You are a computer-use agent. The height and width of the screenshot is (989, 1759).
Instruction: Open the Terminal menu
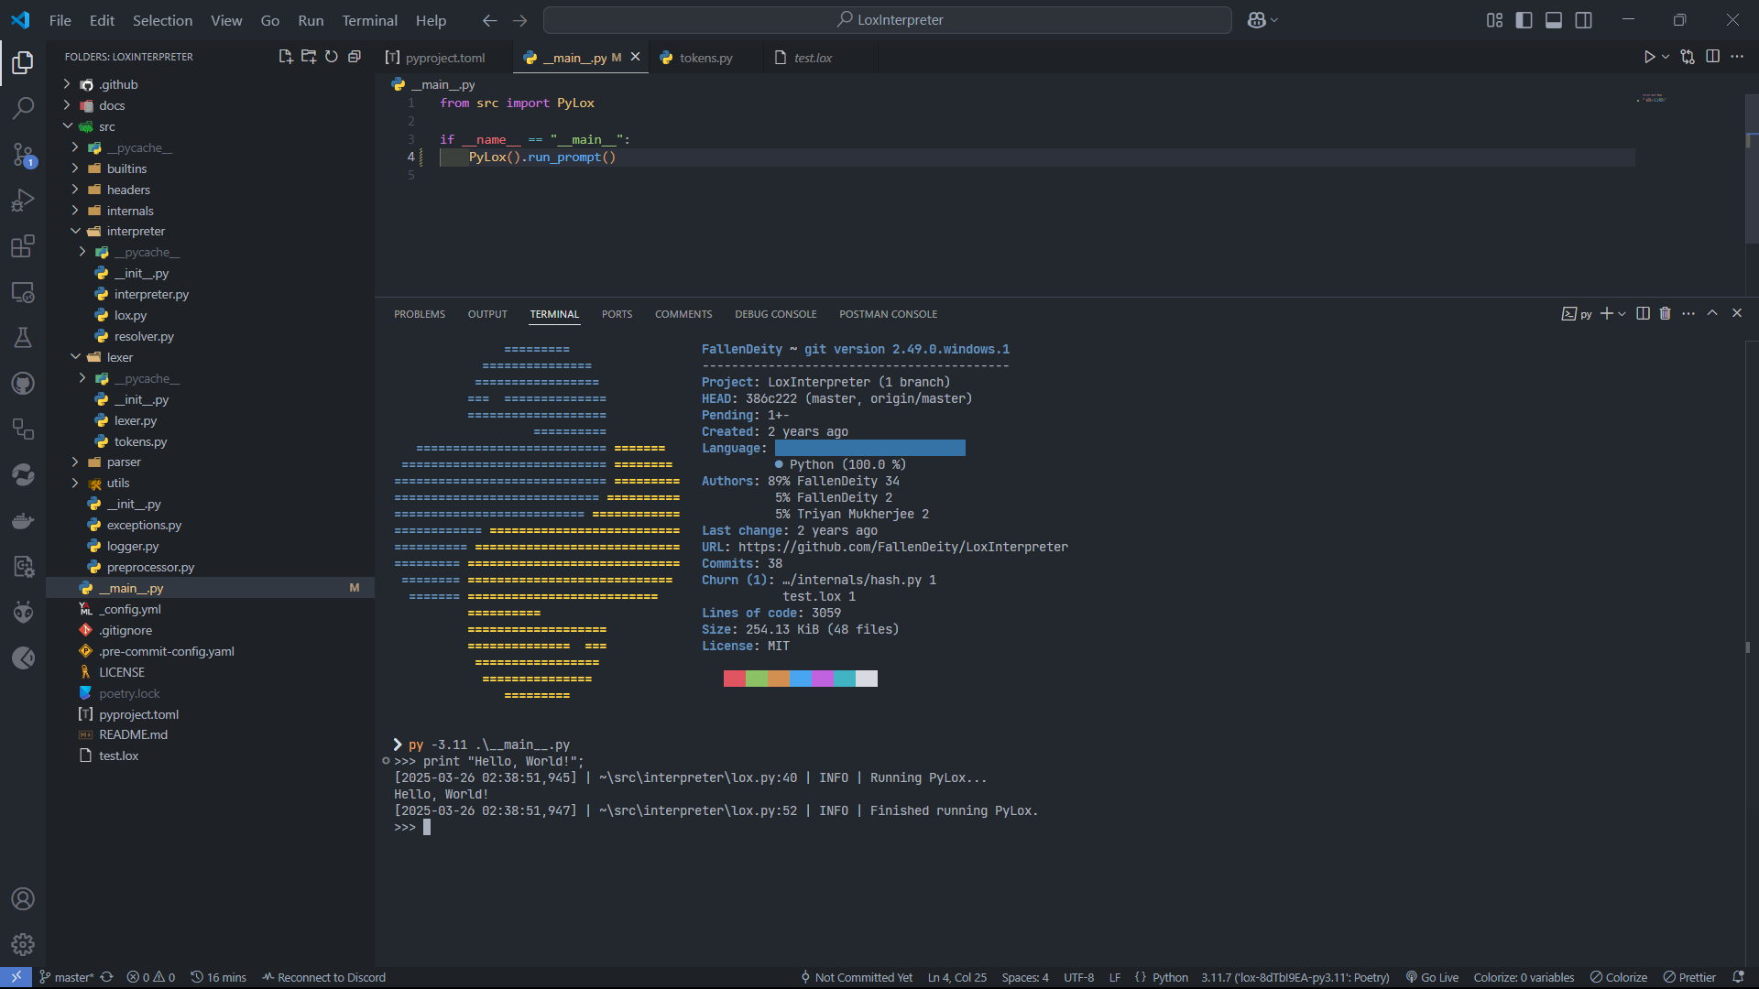[369, 20]
